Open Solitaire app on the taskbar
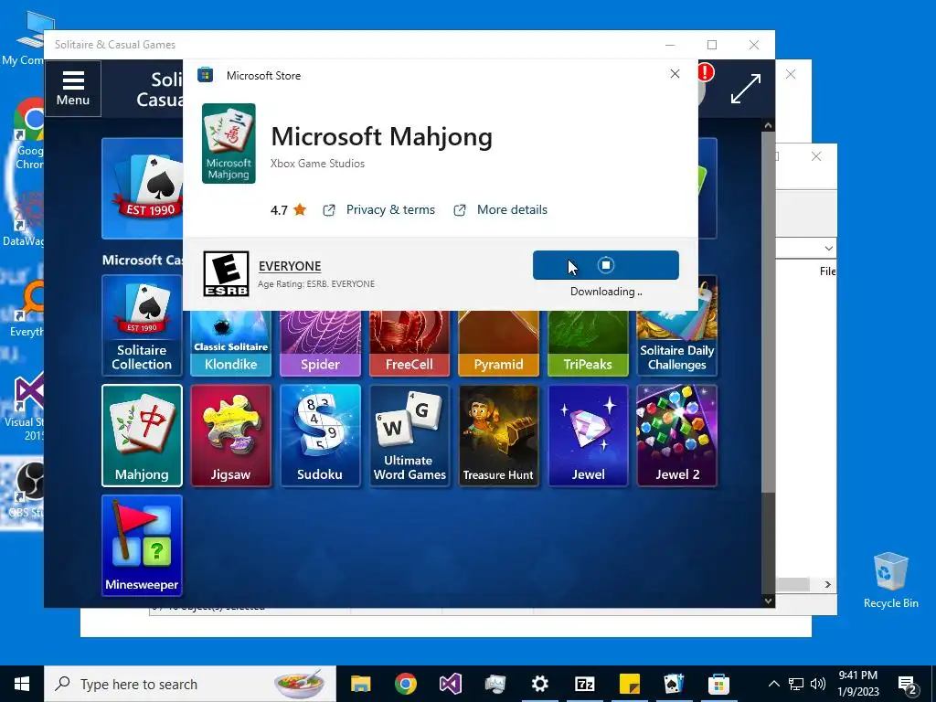 coord(674,684)
